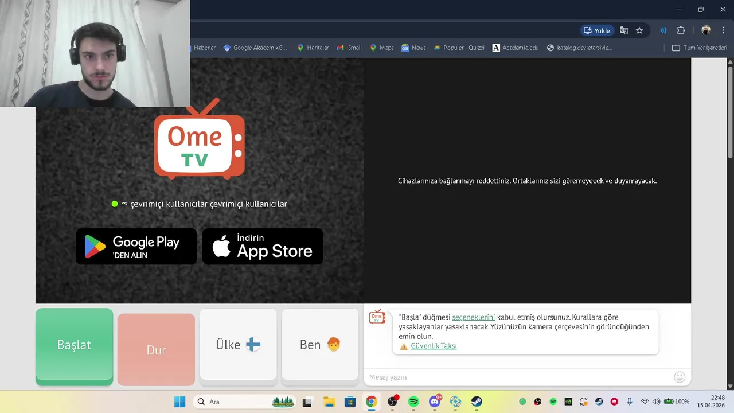Open the Google AkademikG... bookmark
Viewport: 734px width, 413px height.
tap(255, 48)
